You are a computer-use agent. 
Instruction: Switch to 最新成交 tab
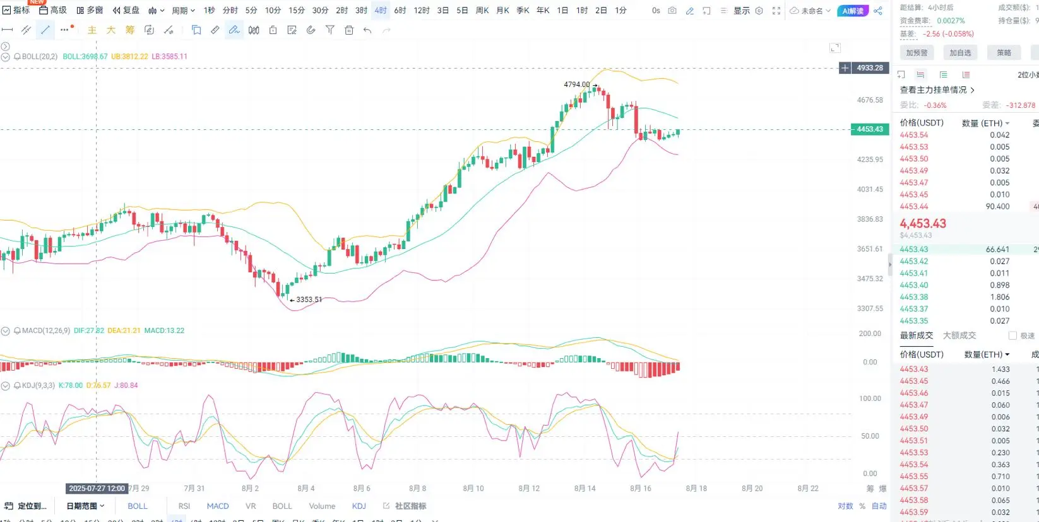click(916, 335)
